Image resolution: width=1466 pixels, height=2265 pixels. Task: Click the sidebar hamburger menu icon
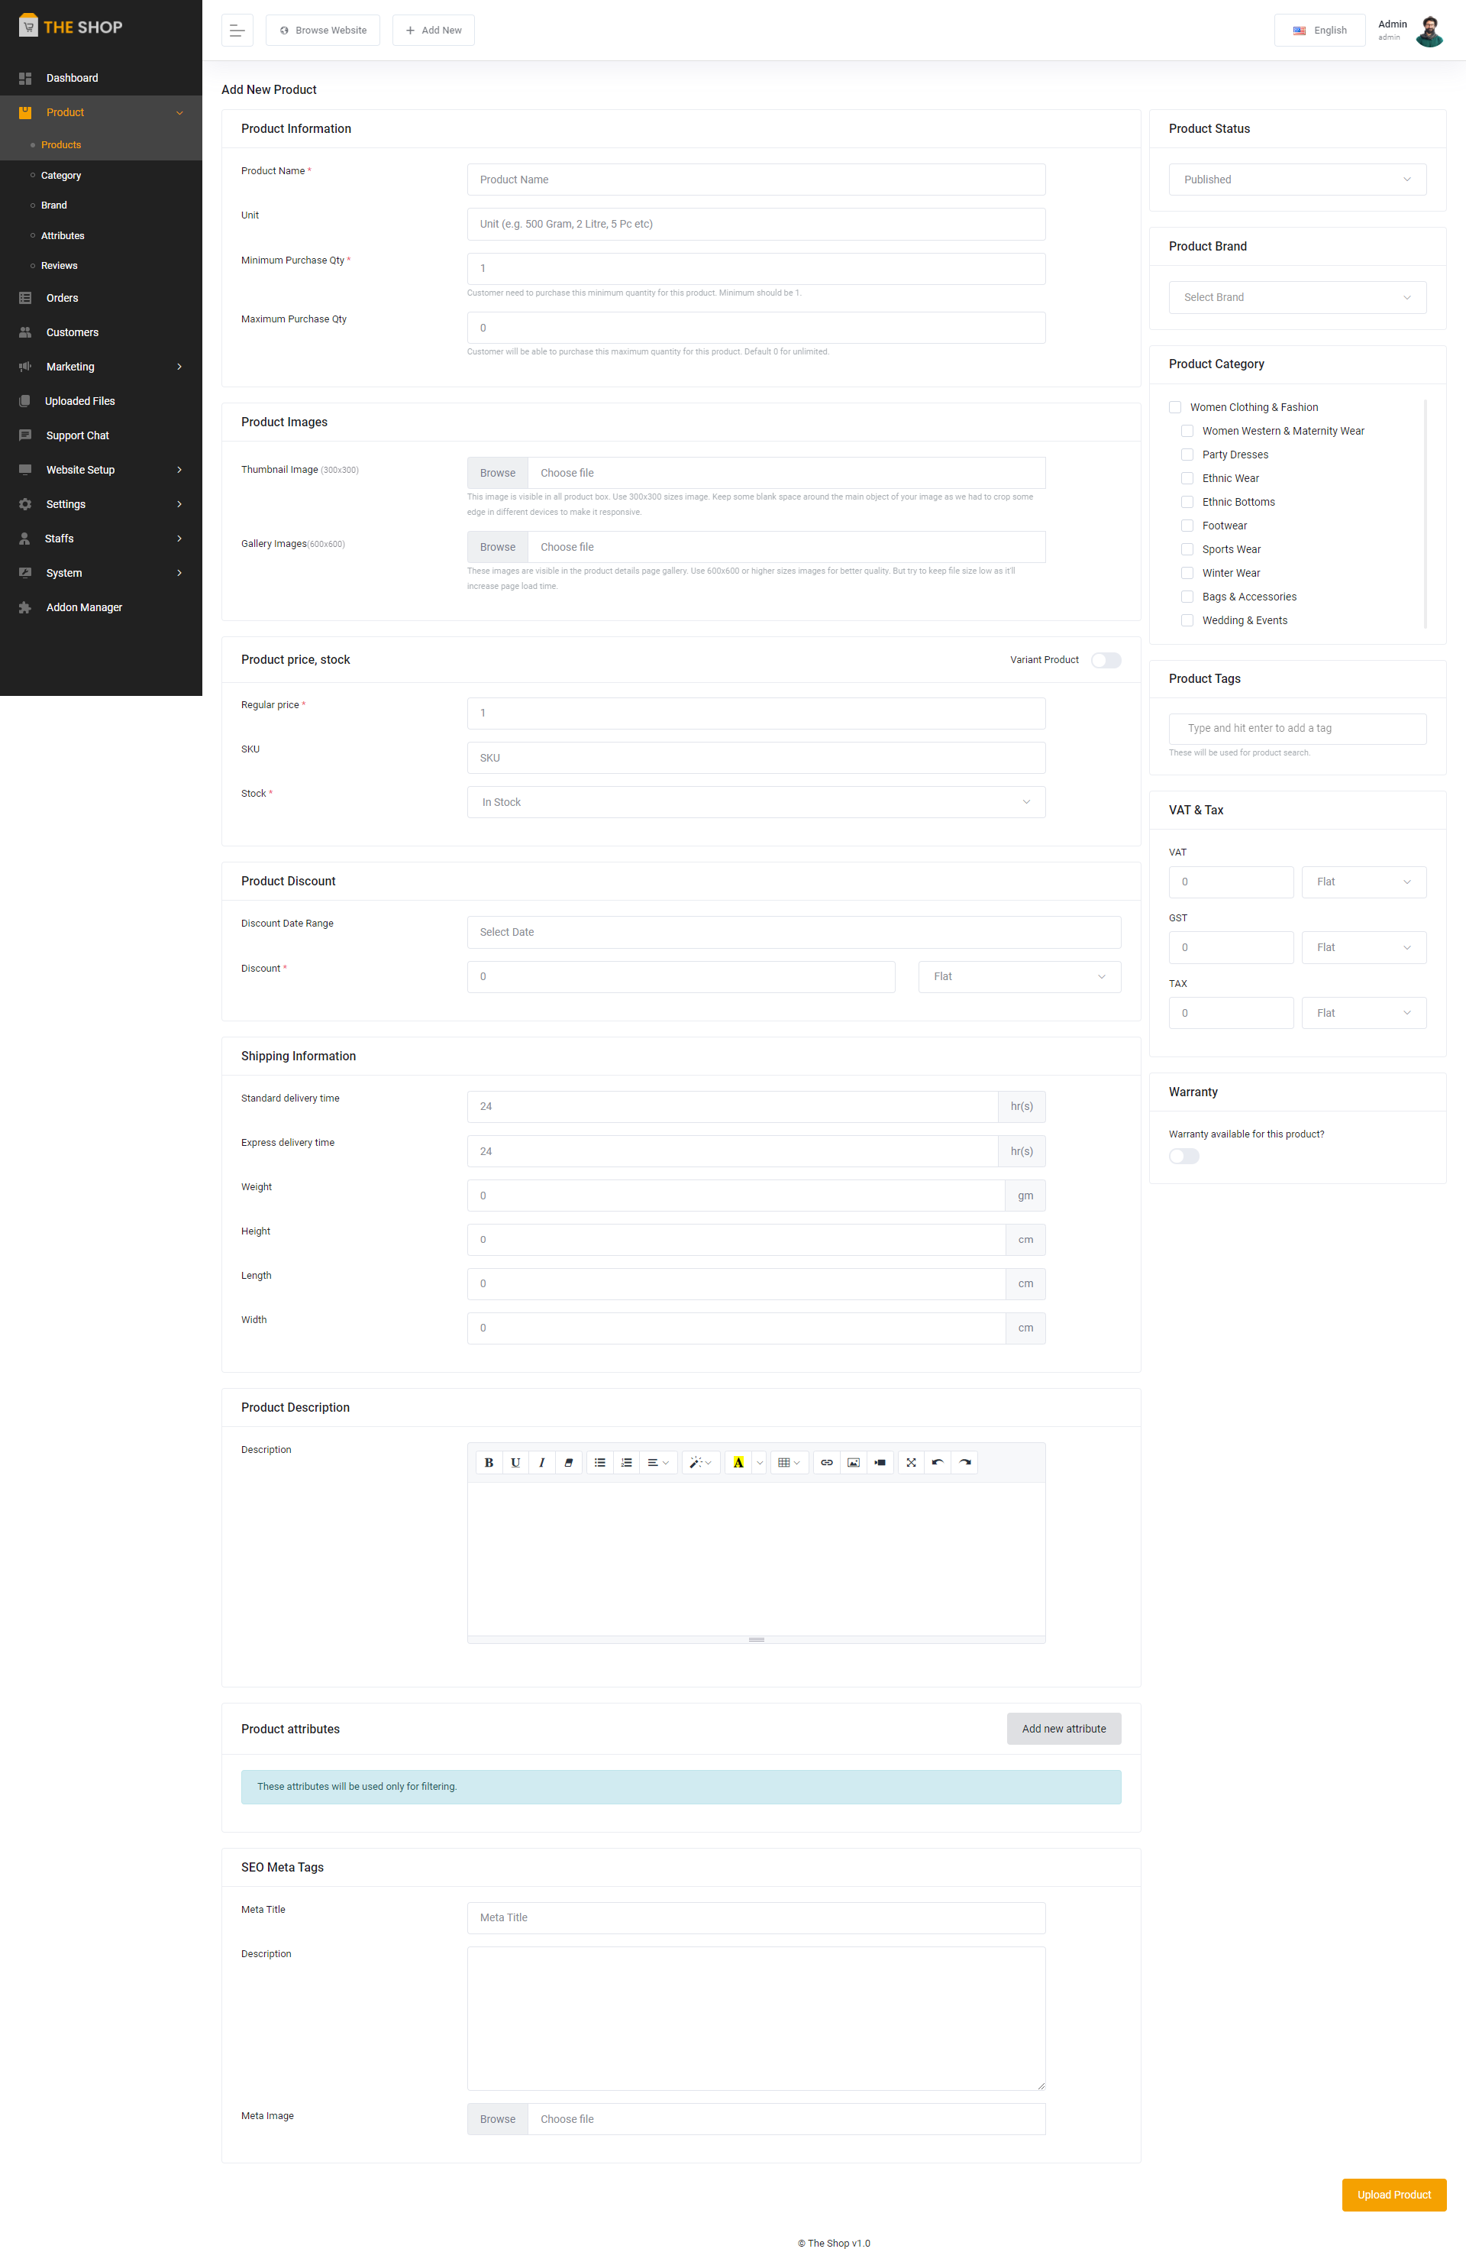(237, 31)
